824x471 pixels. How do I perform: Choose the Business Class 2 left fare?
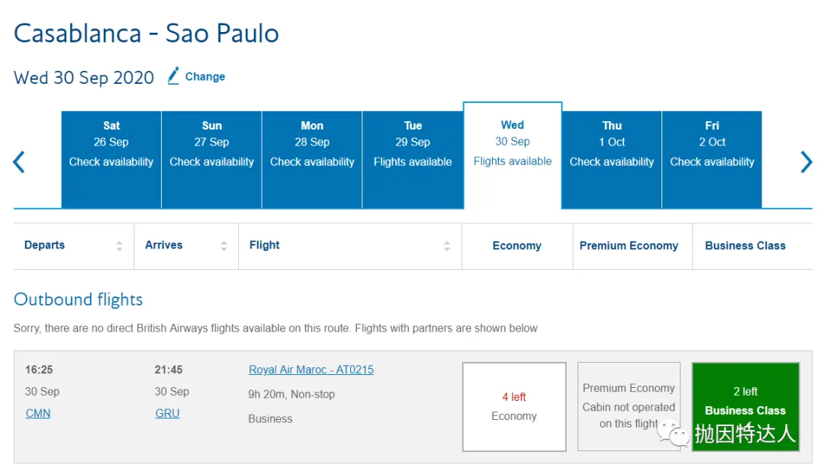[x=745, y=406]
